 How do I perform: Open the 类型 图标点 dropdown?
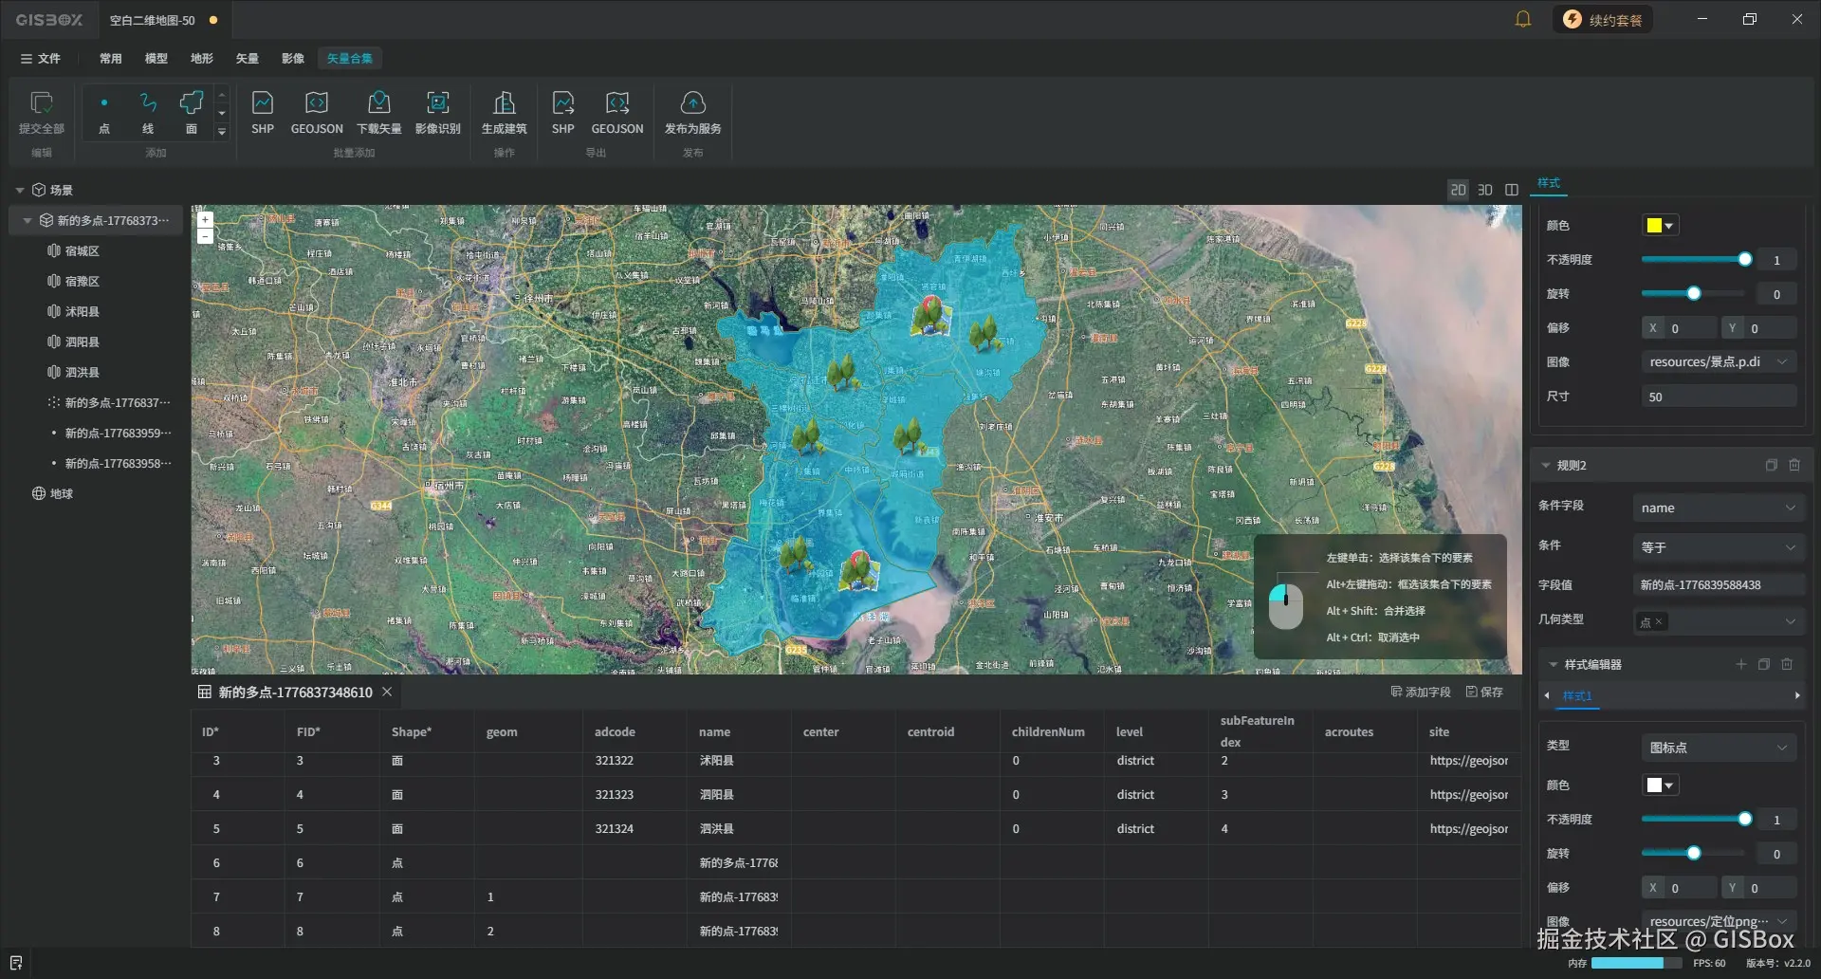pyautogui.click(x=1718, y=748)
